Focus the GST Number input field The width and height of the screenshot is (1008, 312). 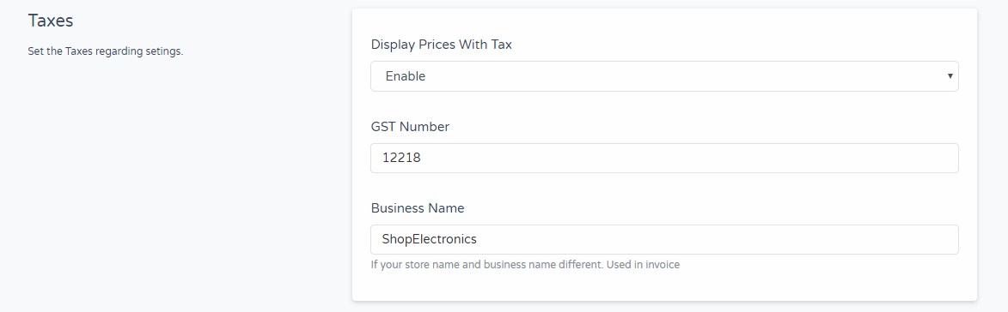(x=664, y=158)
